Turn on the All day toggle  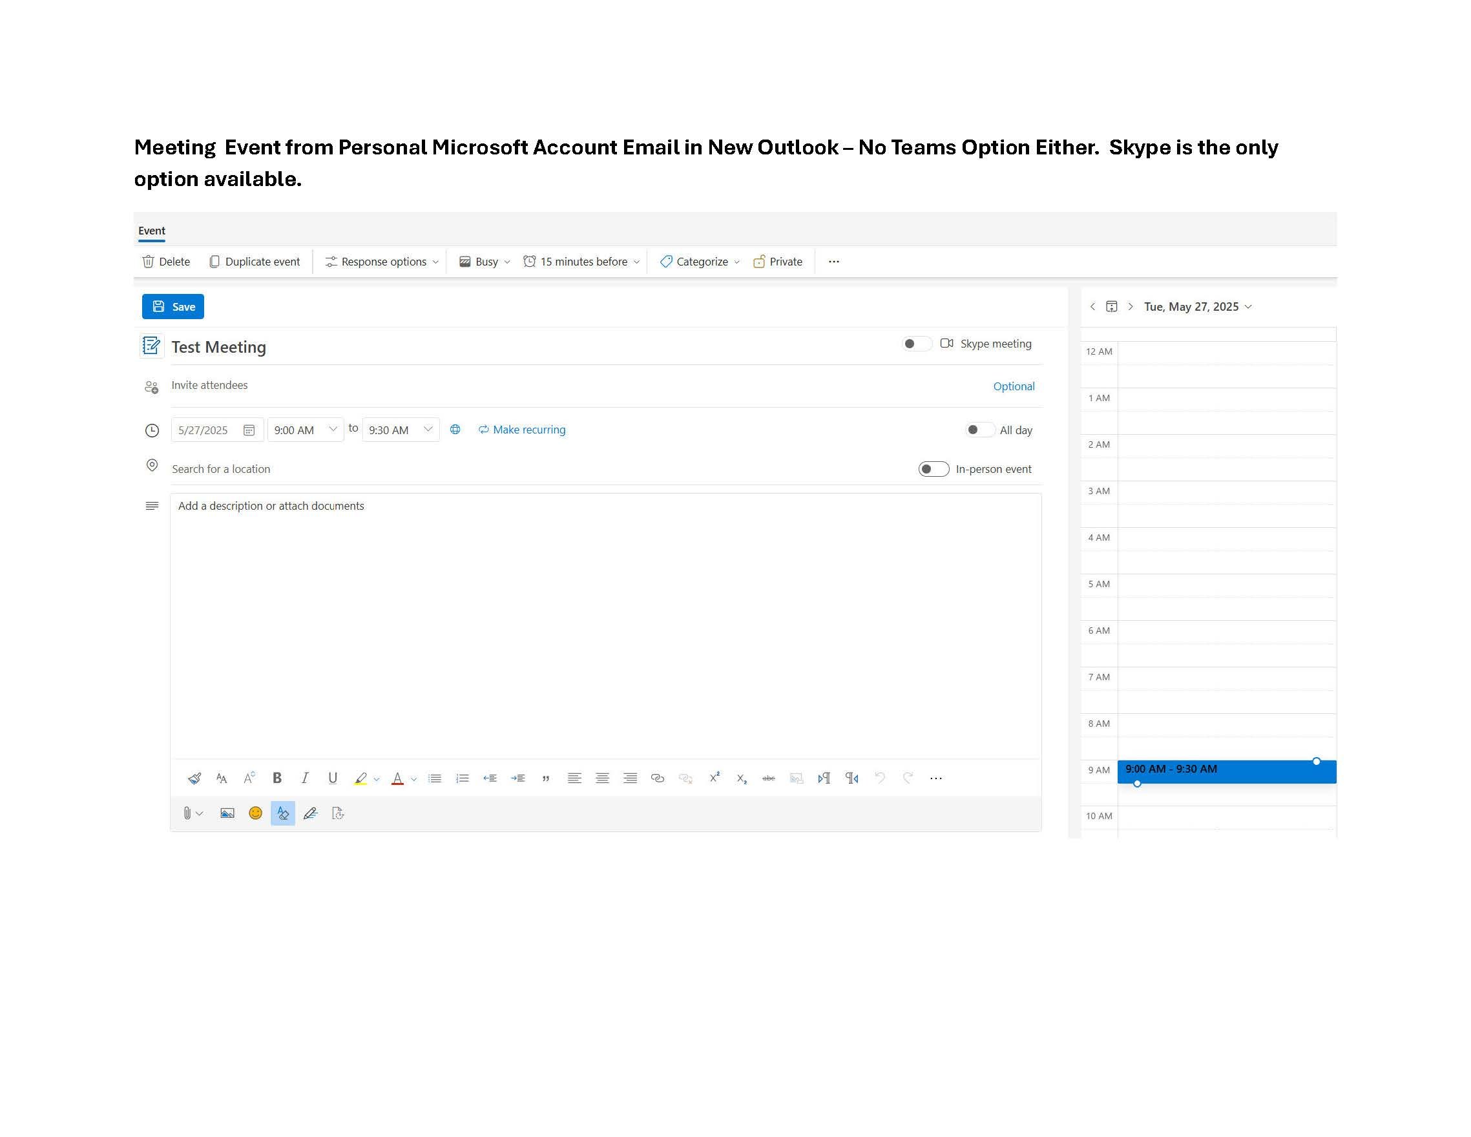(979, 430)
